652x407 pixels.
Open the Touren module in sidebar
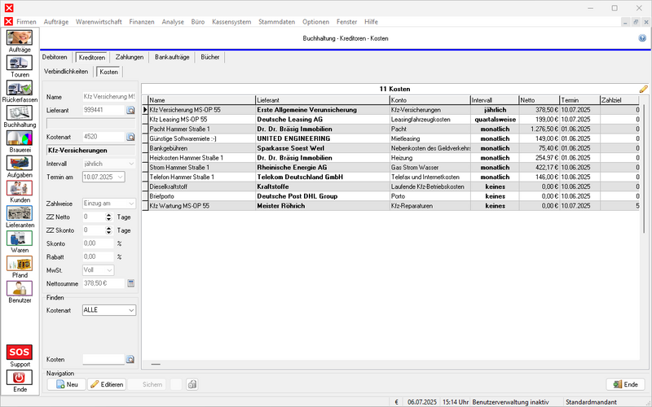pyautogui.click(x=20, y=64)
